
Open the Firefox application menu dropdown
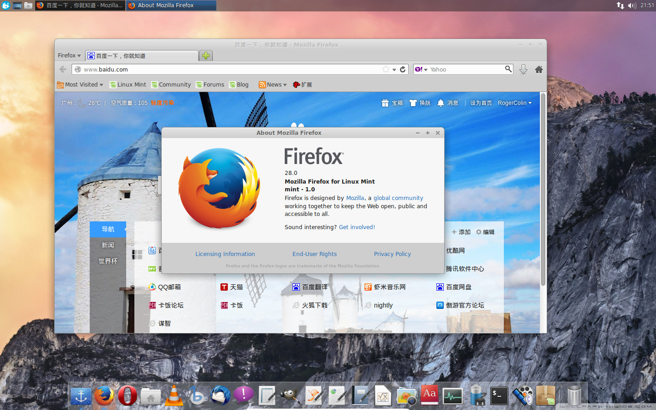point(69,56)
